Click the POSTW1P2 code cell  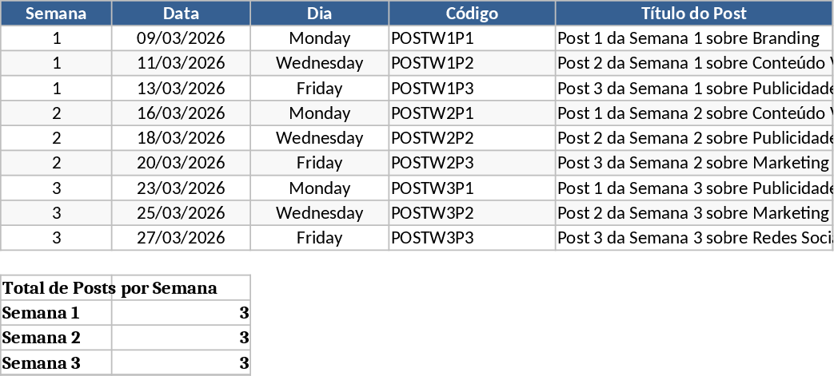(472, 63)
